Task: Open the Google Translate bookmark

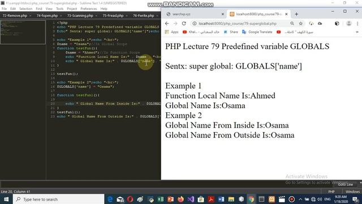Action: [257, 32]
